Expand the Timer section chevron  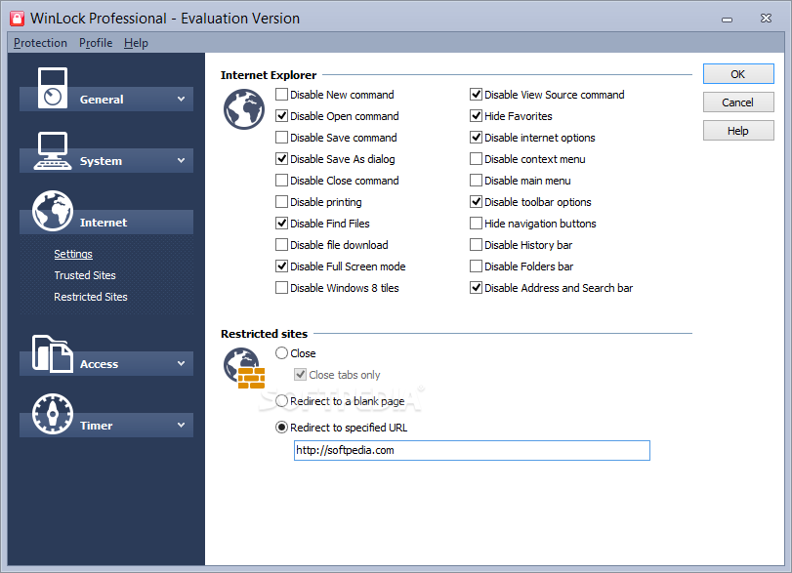[181, 425]
